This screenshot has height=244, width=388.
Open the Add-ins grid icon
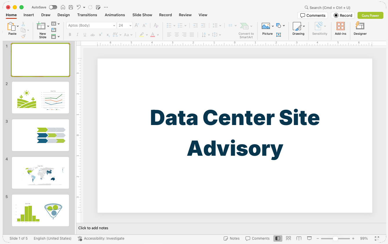click(x=341, y=26)
